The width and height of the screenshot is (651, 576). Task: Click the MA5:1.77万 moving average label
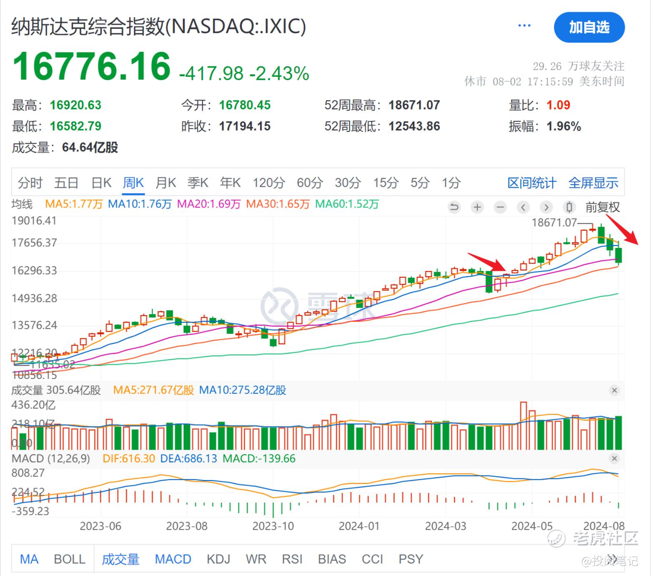point(74,204)
